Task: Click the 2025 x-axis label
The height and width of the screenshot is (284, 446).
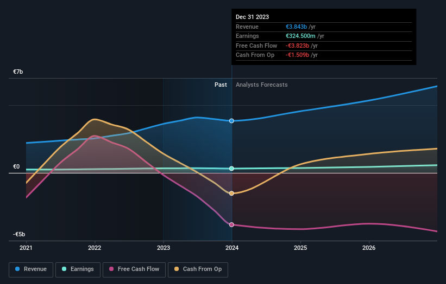Action: [300, 248]
